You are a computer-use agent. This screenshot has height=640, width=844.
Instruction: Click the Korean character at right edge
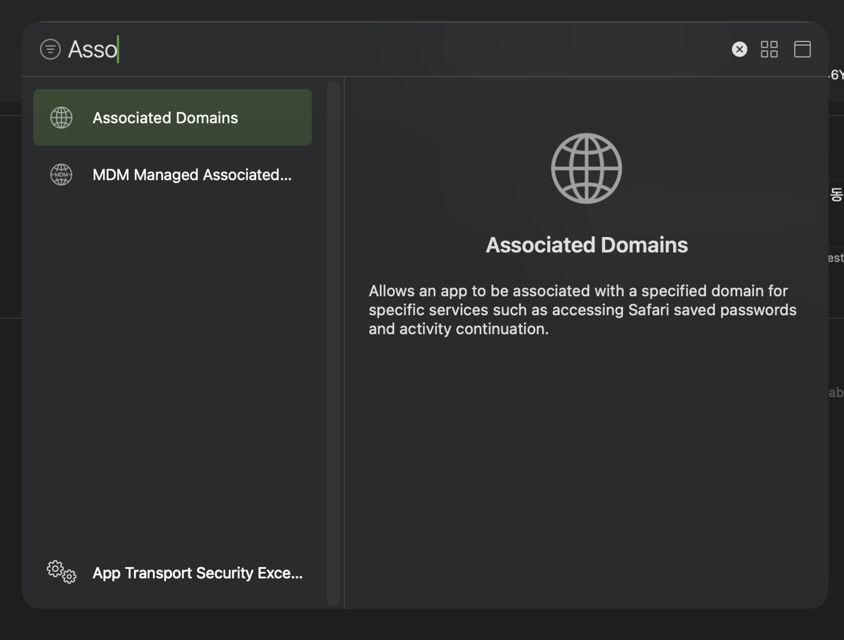836,194
